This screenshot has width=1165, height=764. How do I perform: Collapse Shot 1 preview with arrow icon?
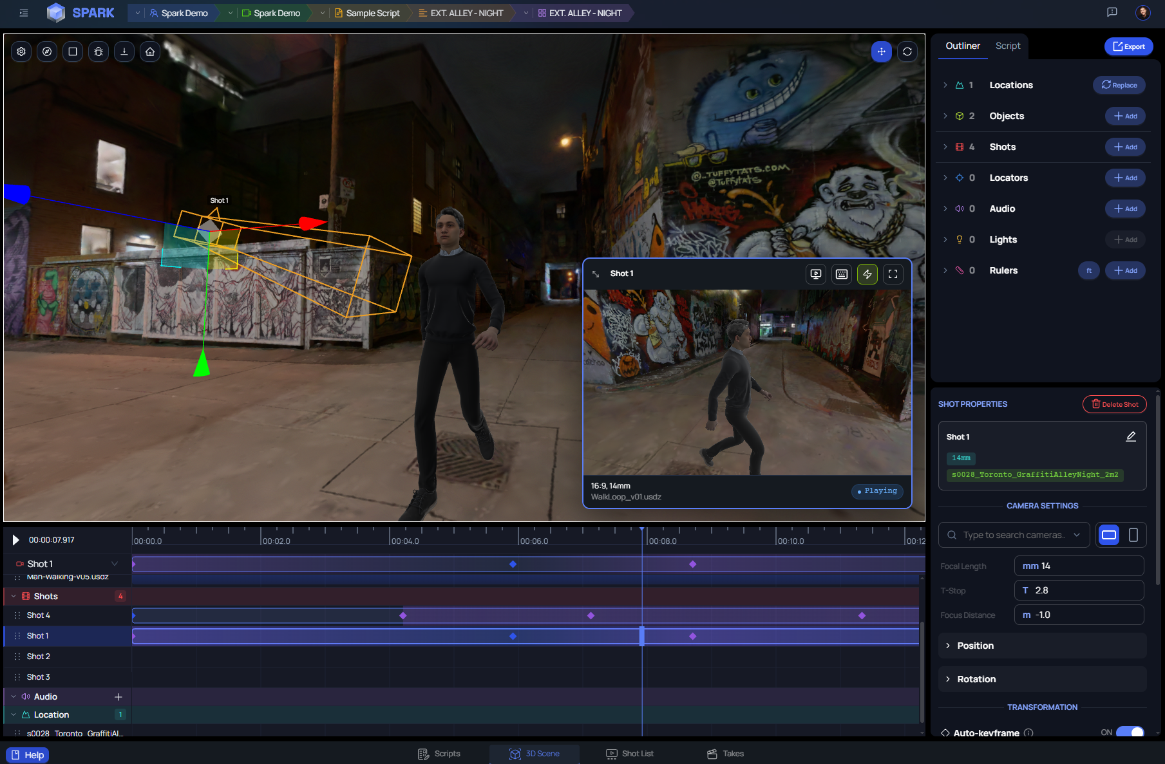coord(596,274)
